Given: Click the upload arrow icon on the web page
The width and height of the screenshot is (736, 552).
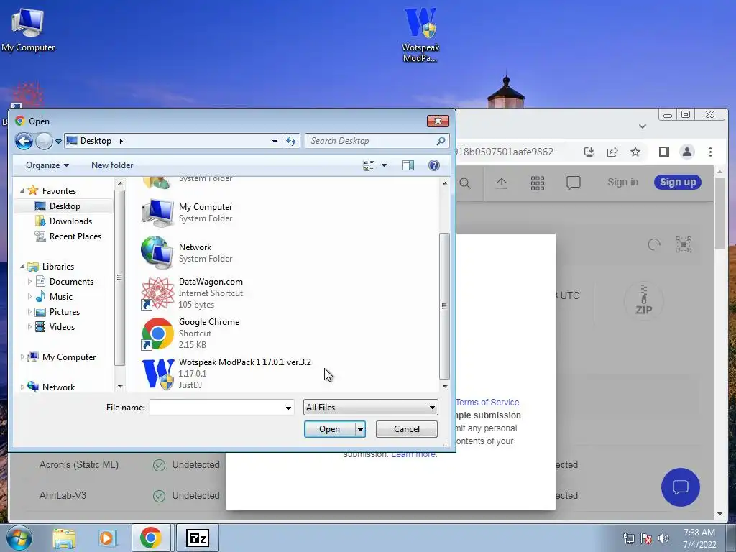Looking at the screenshot, I should click(501, 183).
